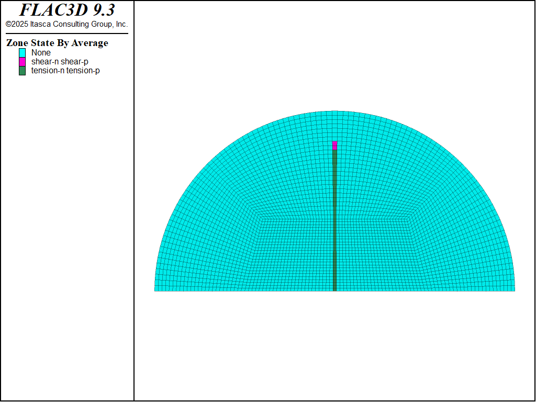Viewport: 536px width, 402px height.
Task: Pick the magenta shear zone in the mesh
Action: [334, 145]
